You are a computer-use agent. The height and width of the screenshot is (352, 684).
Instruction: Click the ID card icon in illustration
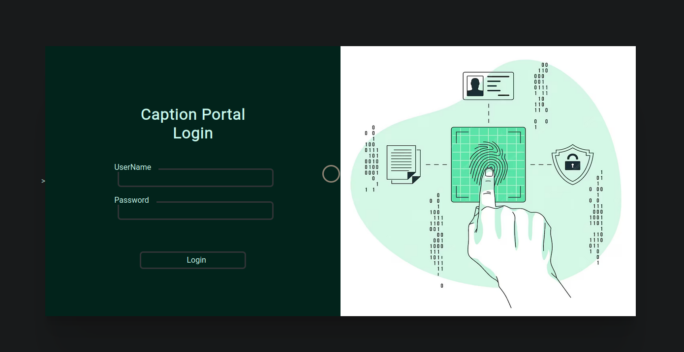click(488, 86)
